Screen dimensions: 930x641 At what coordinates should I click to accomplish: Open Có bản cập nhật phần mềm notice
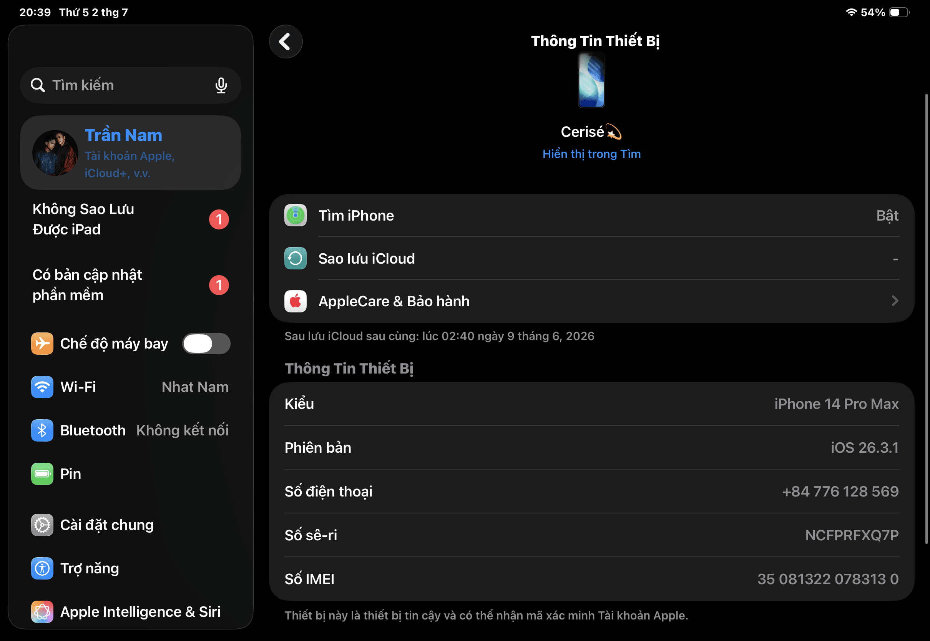pos(131,285)
